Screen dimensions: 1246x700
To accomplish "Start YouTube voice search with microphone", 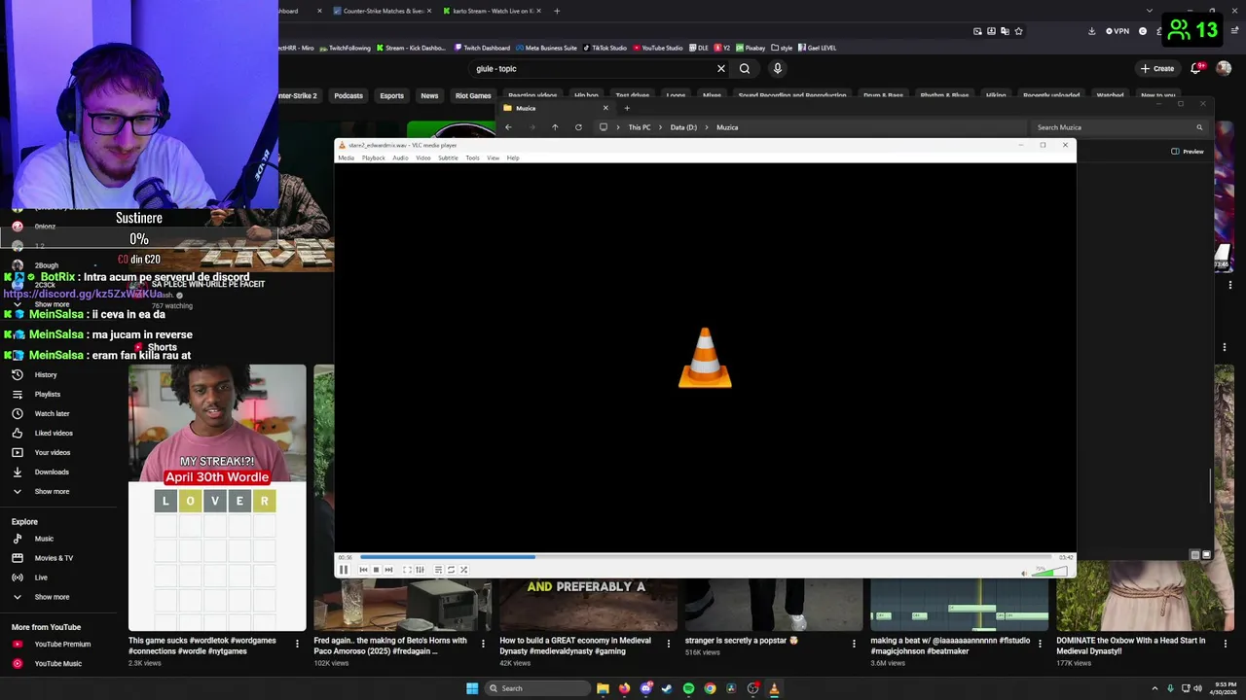I will tap(777, 69).
